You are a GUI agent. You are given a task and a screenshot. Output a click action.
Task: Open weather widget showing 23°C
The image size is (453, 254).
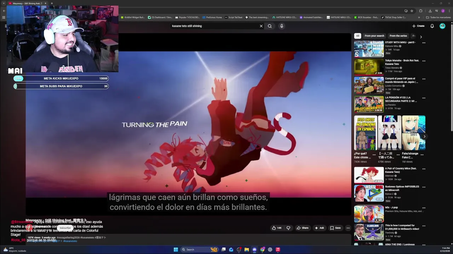tap(15, 249)
